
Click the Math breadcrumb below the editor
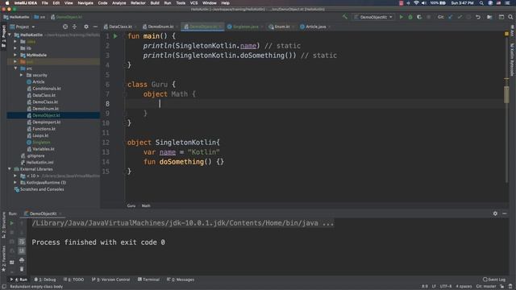(146, 206)
